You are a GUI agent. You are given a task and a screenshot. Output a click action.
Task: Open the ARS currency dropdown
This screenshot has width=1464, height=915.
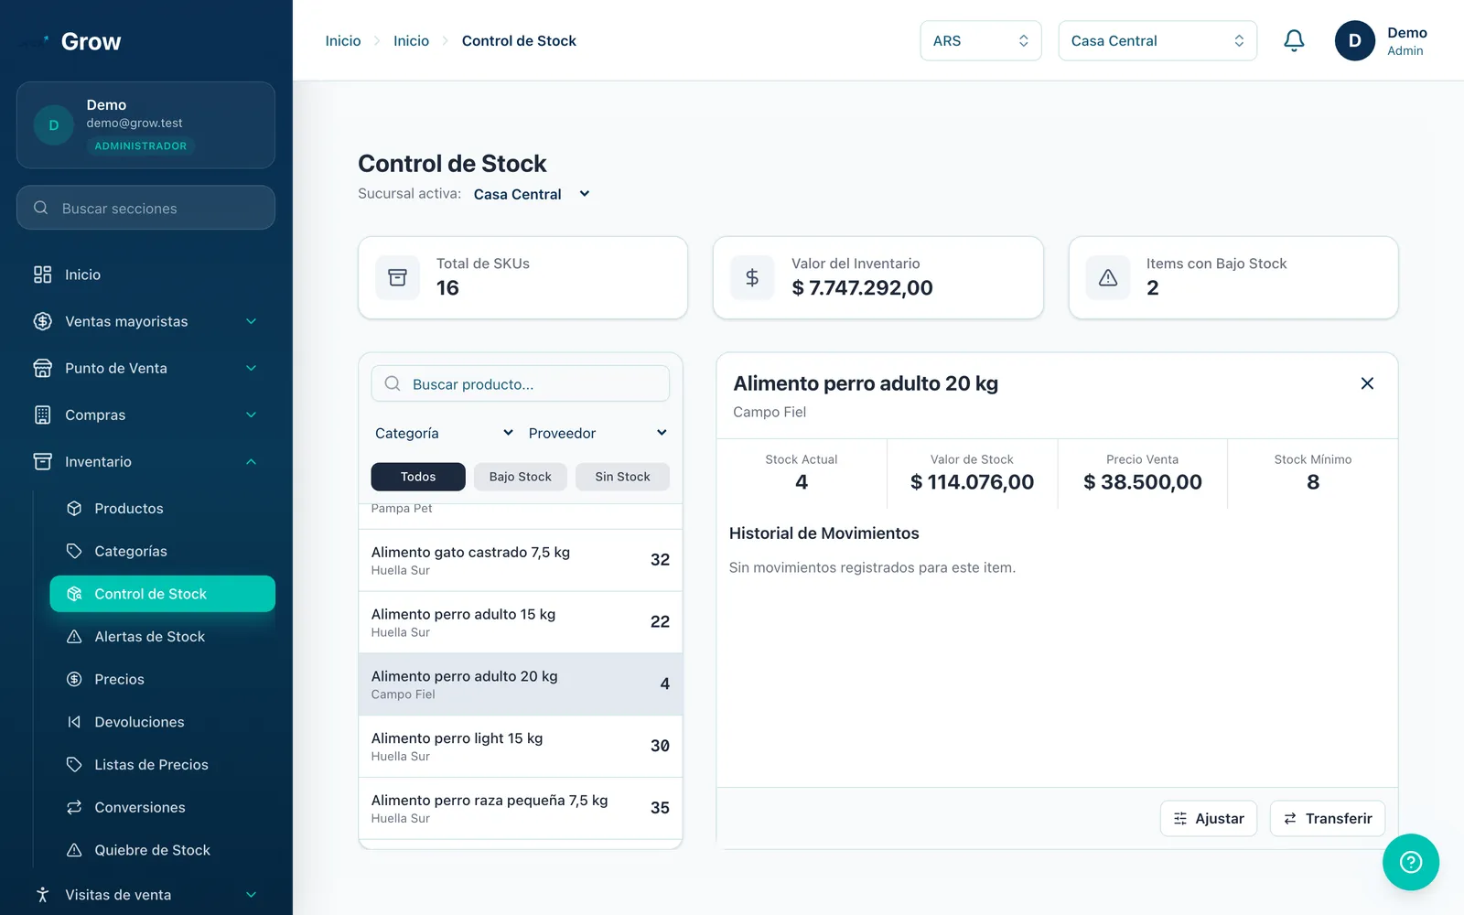(x=980, y=40)
